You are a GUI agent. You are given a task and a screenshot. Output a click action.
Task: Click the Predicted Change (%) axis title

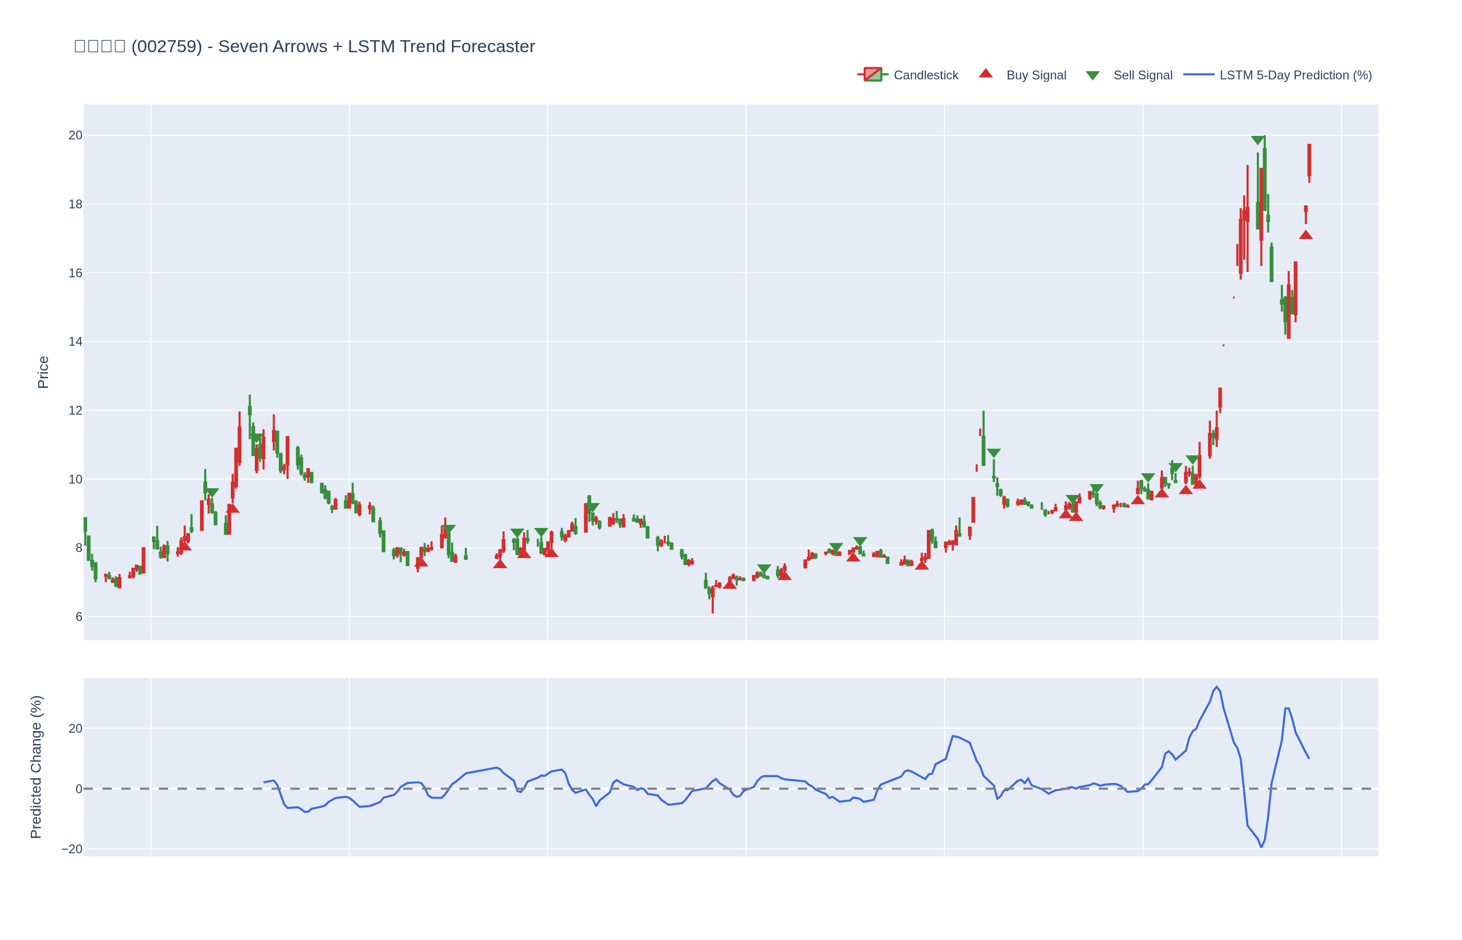pyautogui.click(x=36, y=767)
